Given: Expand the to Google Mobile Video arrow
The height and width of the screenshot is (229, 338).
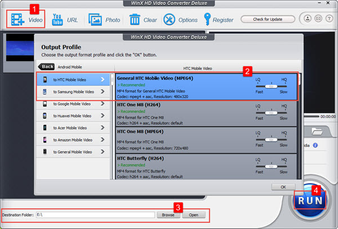Looking at the screenshot, I should tap(103, 104).
